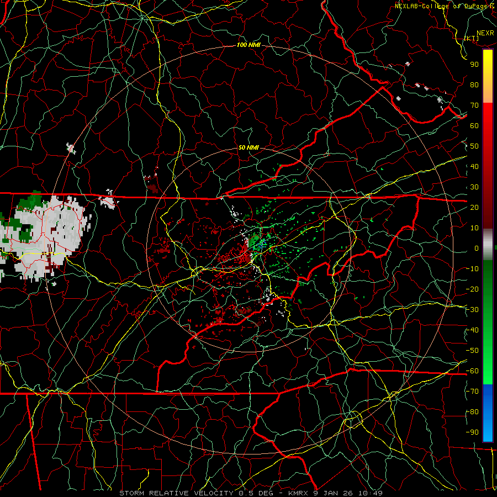Click the 10 label on the velocity scale
This screenshot has width=497, height=497.
click(x=474, y=228)
